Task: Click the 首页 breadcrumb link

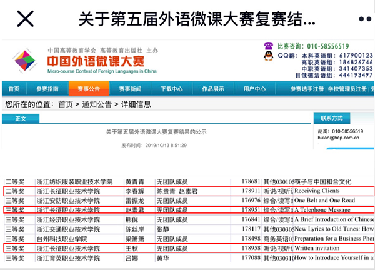Action: point(65,104)
